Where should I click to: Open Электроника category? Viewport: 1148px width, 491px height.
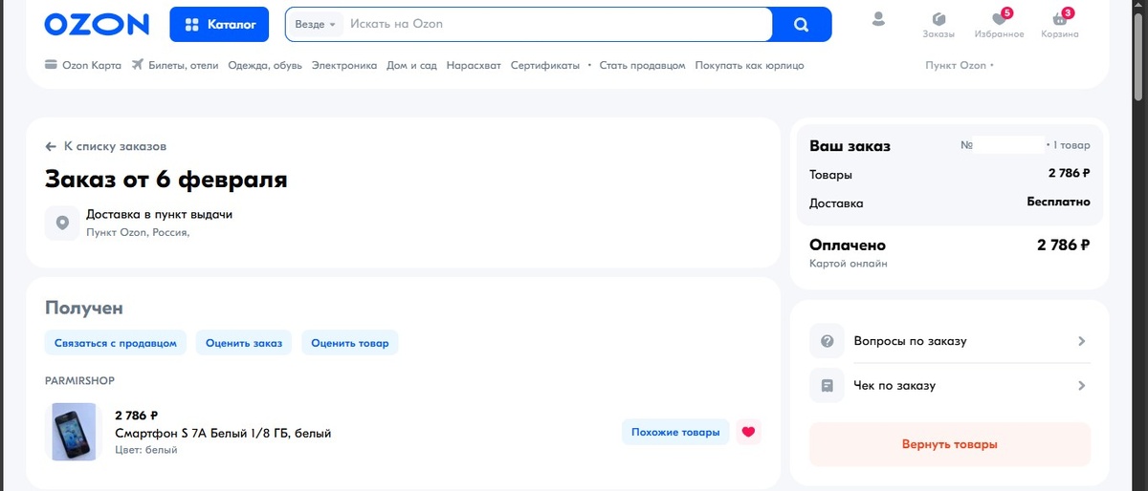344,66
